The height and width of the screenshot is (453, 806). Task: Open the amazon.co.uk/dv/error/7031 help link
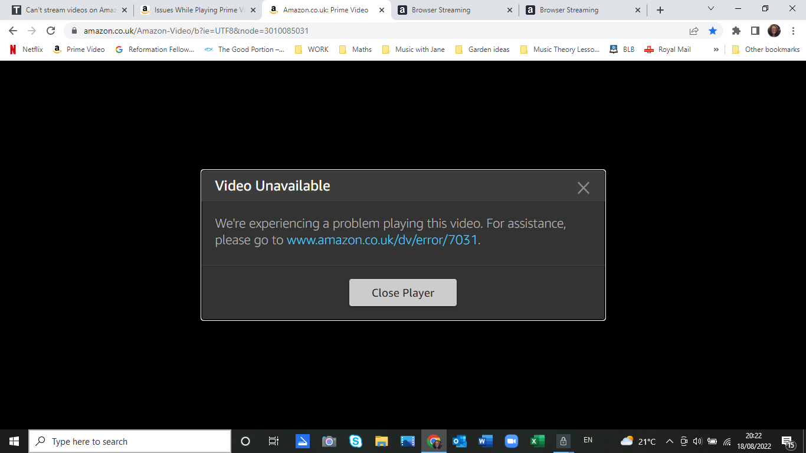click(382, 240)
